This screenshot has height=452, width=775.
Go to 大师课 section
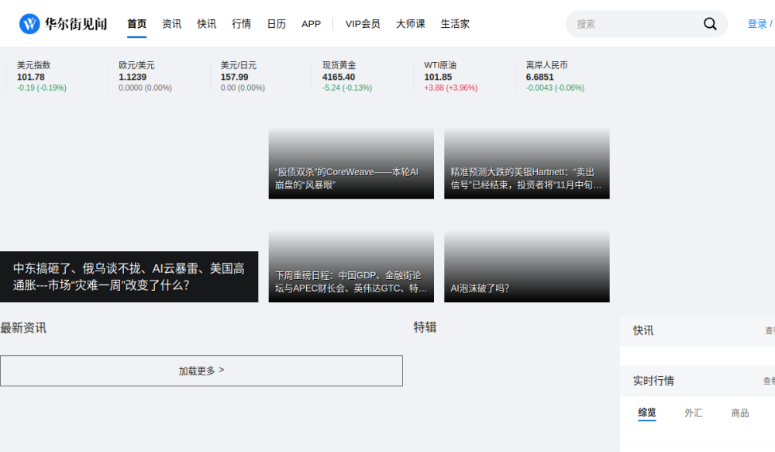pyautogui.click(x=410, y=24)
